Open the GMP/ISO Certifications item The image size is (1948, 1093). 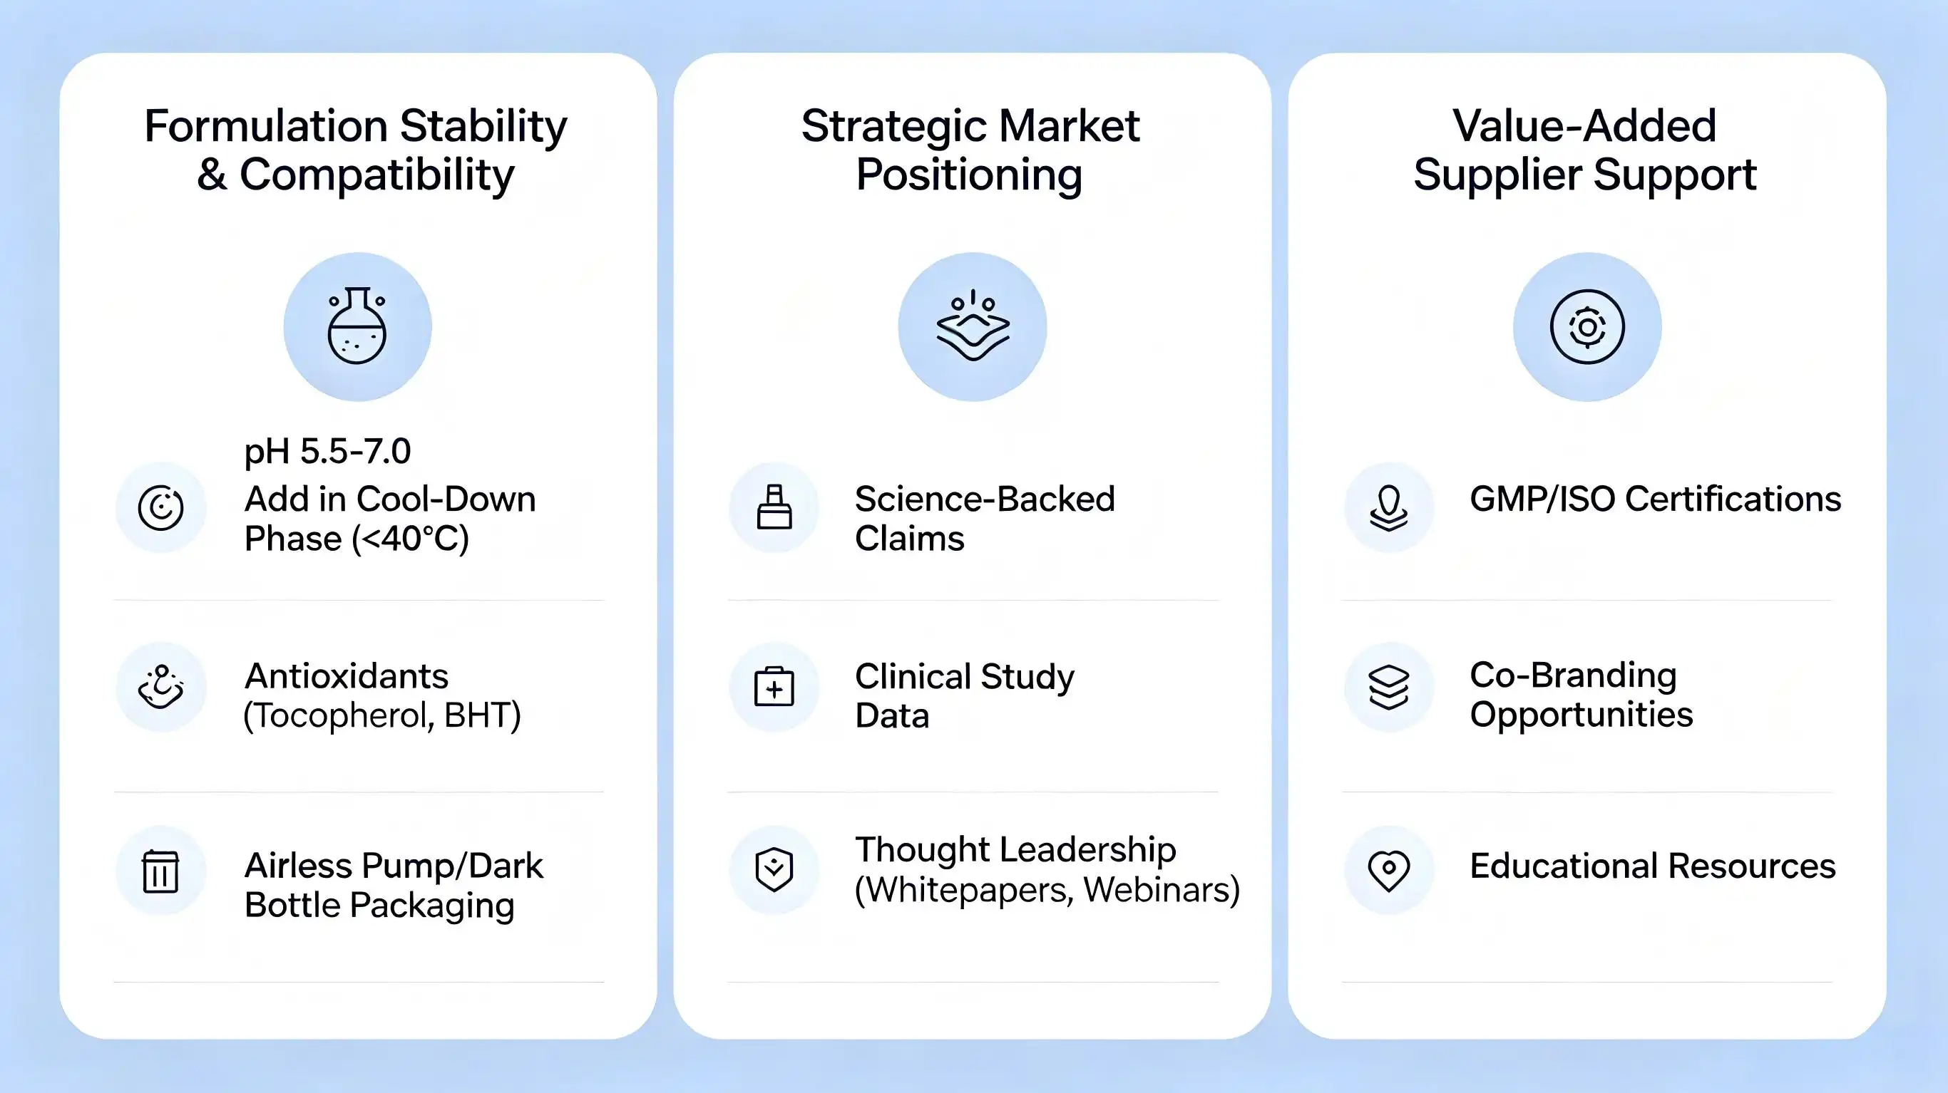pos(1656,499)
